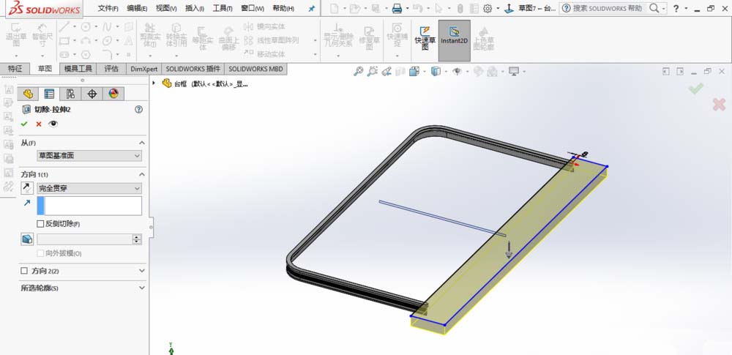Viewport: 732px width, 355px height.
Task: Click the direction vector selection box
Action: 89,206
